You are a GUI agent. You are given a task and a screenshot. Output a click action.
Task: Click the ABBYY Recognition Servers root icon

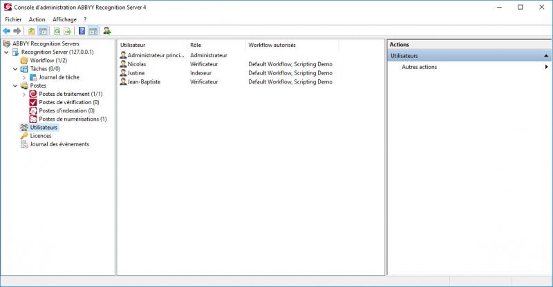click(6, 43)
